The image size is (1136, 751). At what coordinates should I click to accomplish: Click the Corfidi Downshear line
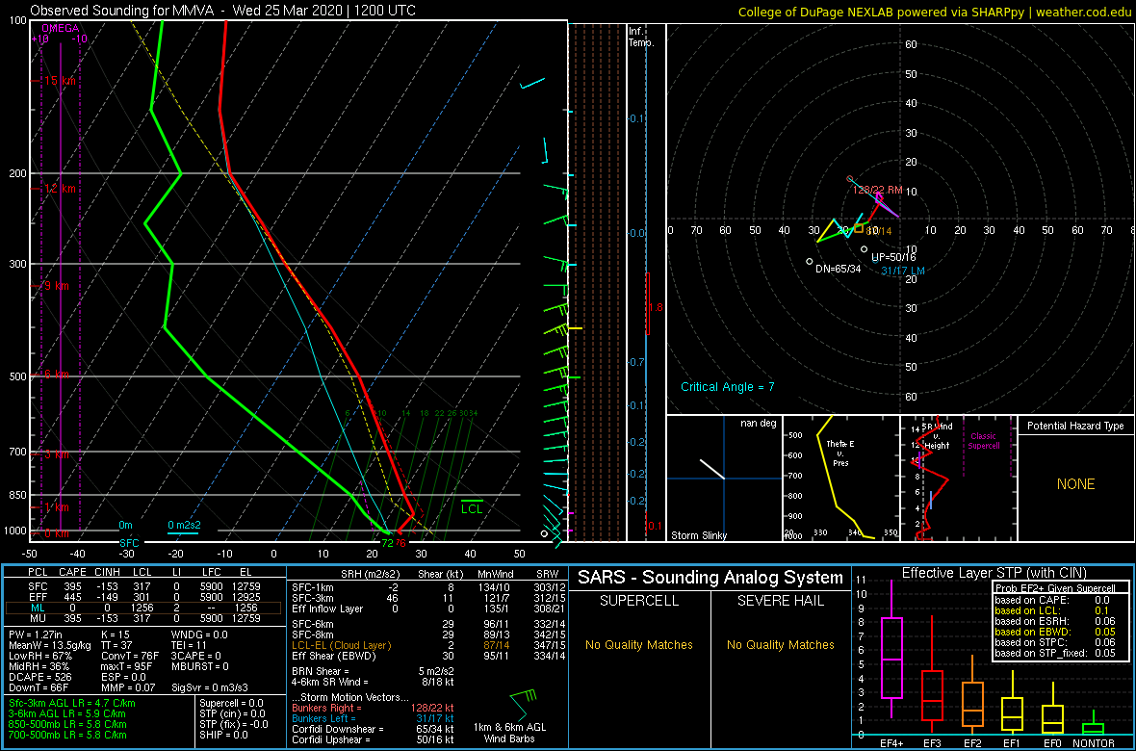(x=373, y=729)
